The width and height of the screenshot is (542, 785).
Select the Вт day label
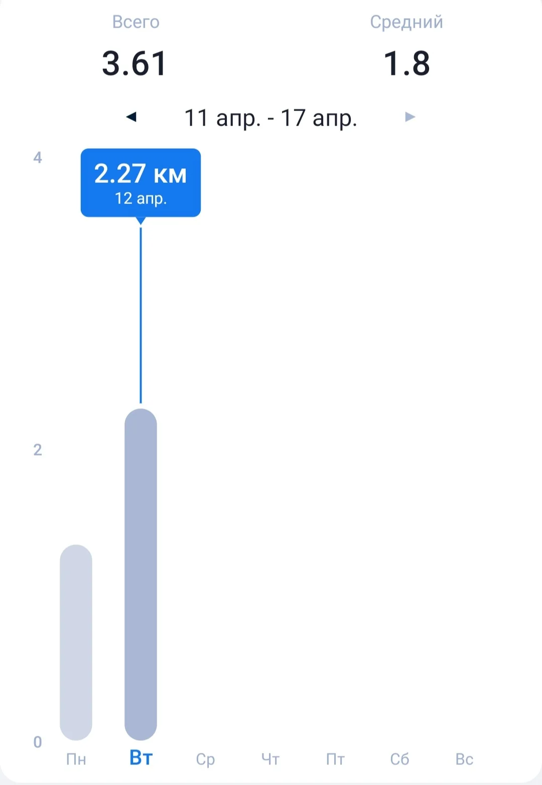coord(141,758)
